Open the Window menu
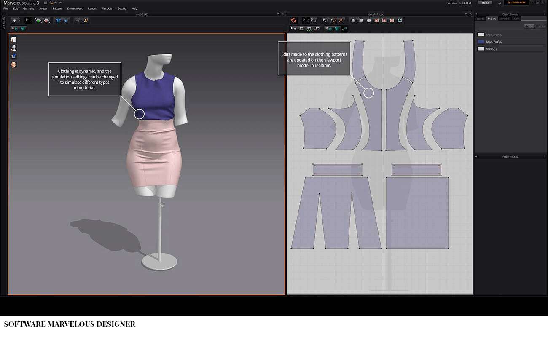 (107, 8)
